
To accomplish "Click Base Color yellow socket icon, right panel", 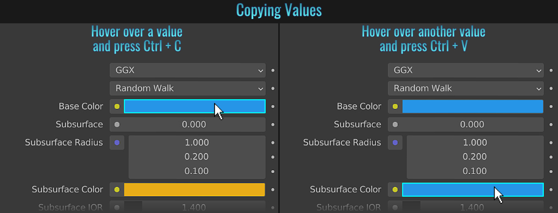I will 395,106.
